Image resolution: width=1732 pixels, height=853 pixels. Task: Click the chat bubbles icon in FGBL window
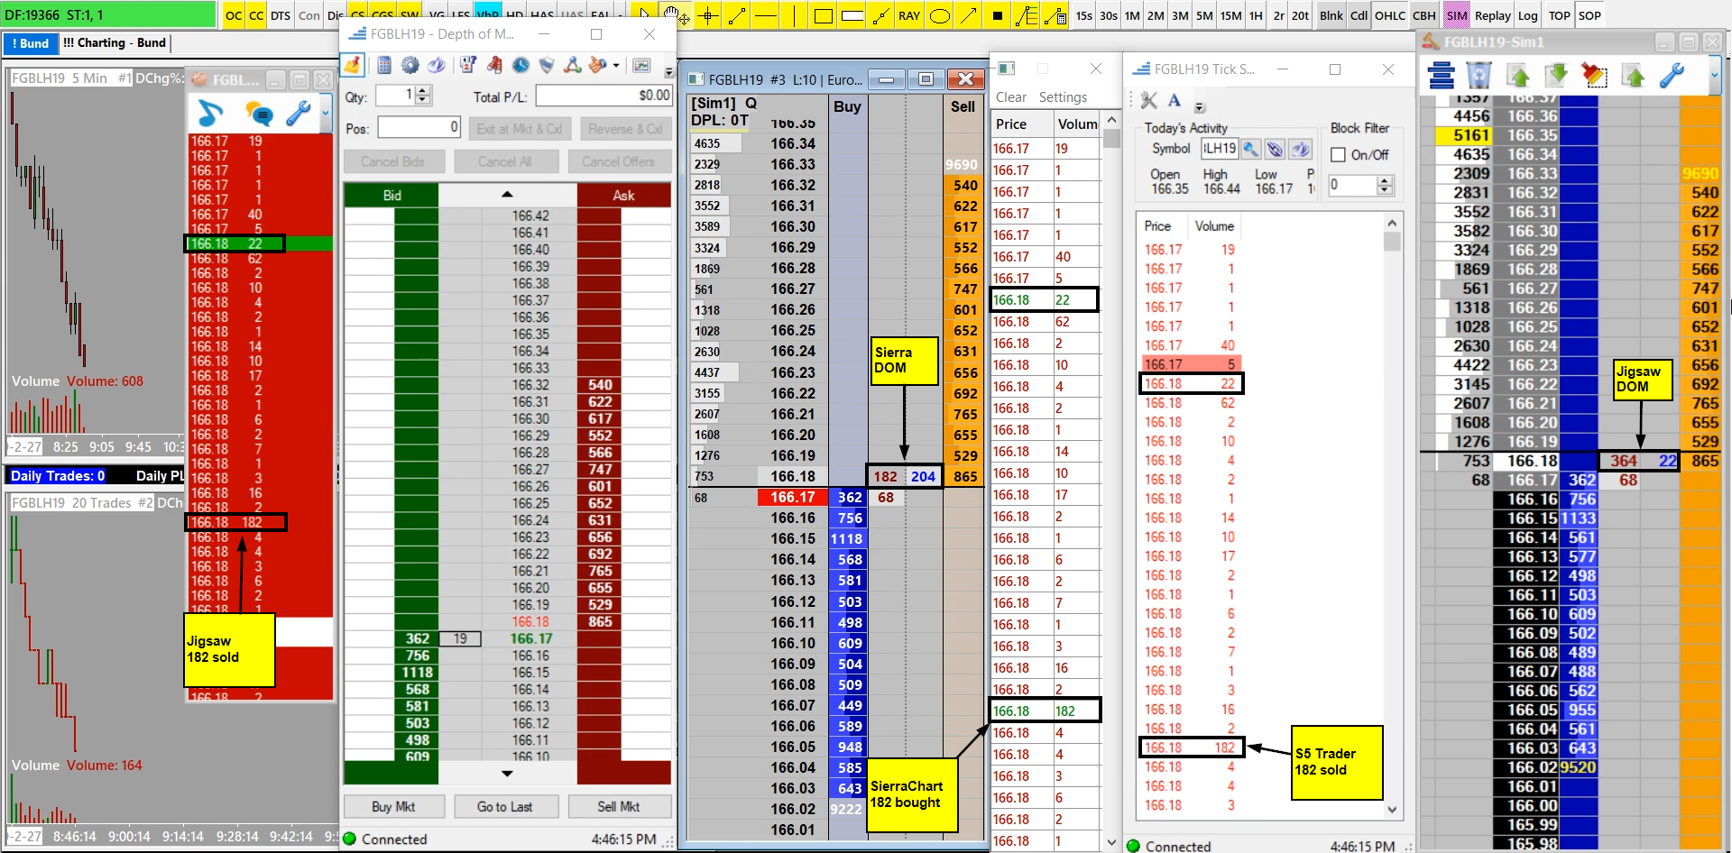point(260,114)
